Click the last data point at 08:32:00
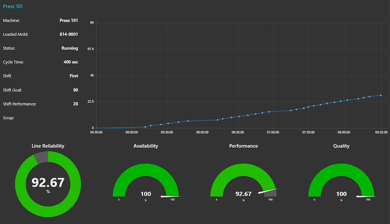Image resolution: width=390 pixels, height=224 pixels. click(380, 95)
